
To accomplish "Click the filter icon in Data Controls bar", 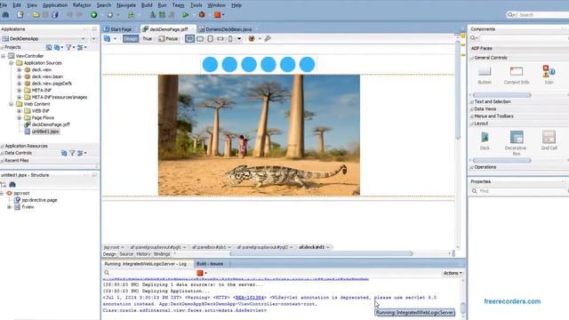I will (72, 153).
